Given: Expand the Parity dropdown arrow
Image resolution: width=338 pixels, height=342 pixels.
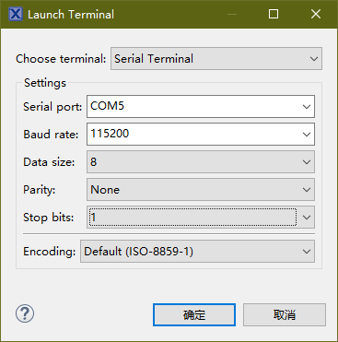Looking at the screenshot, I should (x=307, y=190).
